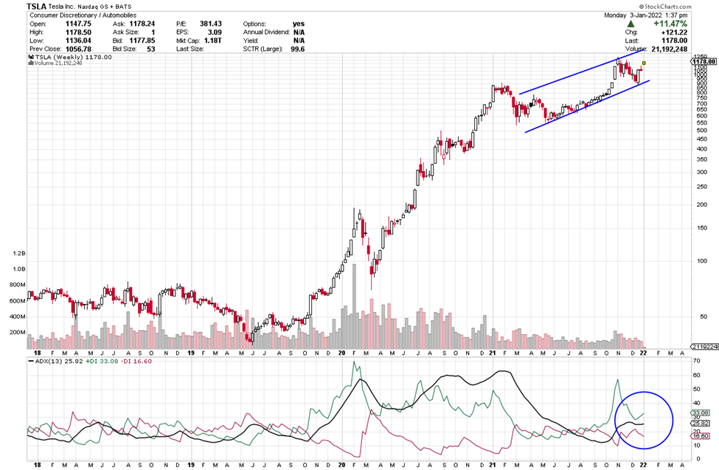This screenshot has width=719, height=470.
Task: Click the black 25.82 tag on ADX axis
Action: tap(701, 424)
